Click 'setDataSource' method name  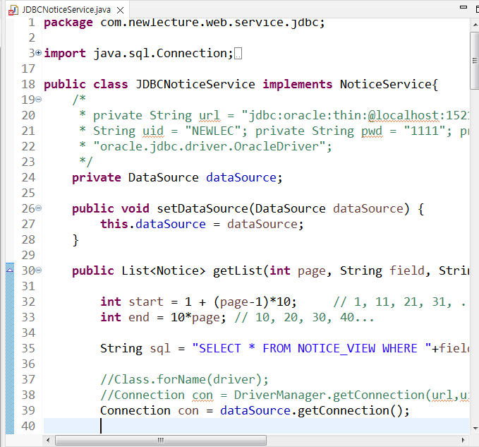click(x=202, y=208)
